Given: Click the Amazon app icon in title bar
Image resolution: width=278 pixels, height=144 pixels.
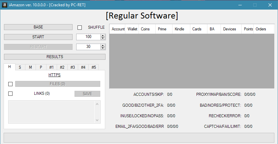Looking at the screenshot, I should pyautogui.click(x=4, y=5).
